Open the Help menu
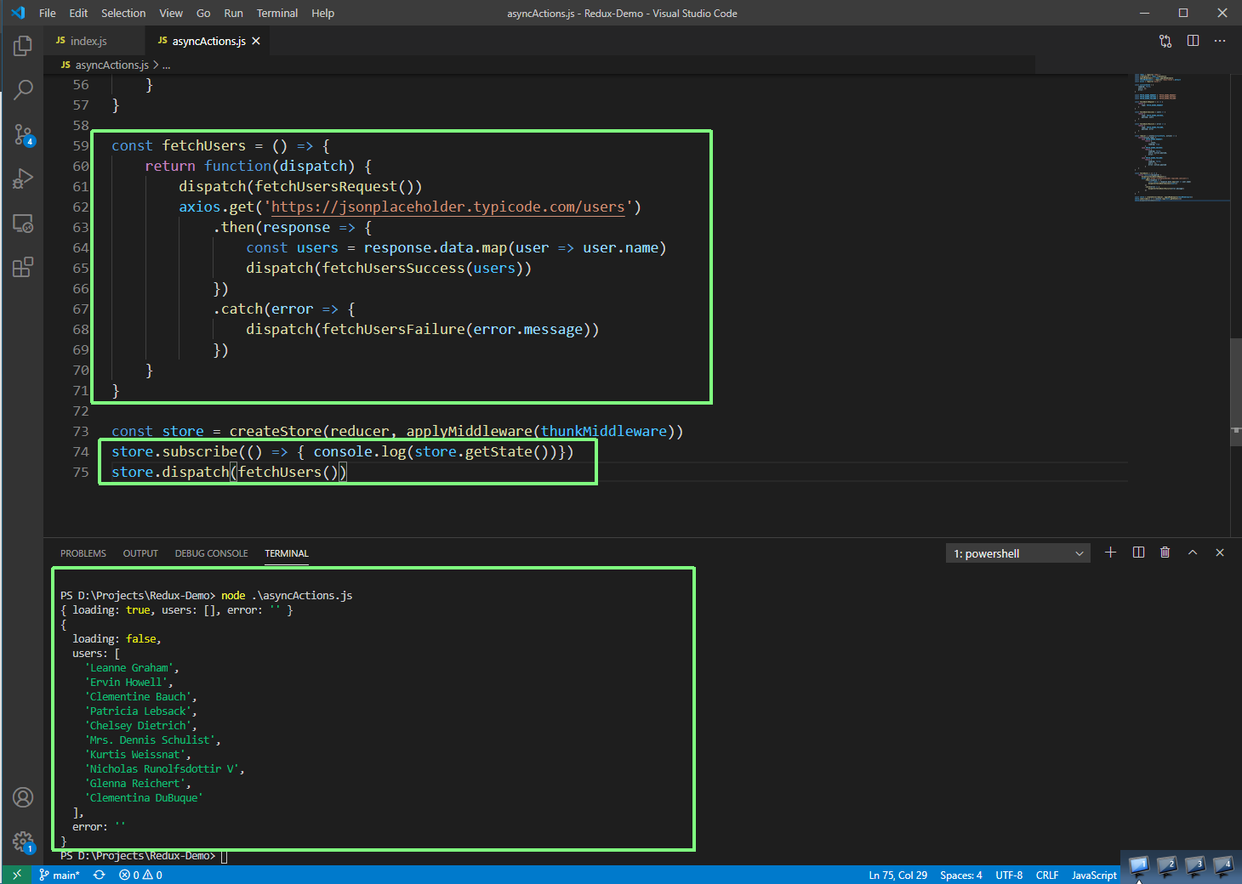 click(x=322, y=13)
